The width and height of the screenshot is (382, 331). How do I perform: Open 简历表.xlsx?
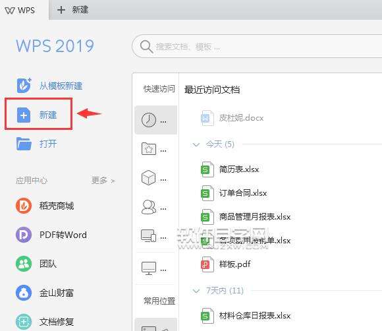click(x=238, y=169)
